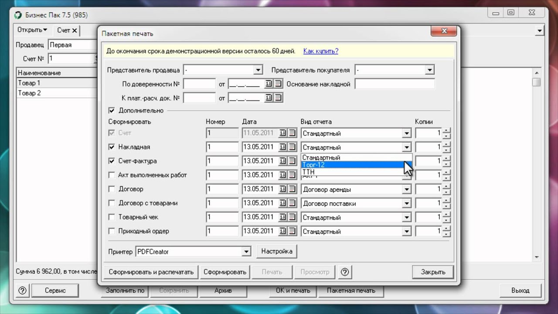Expand the Представитель покупателя dropdown
Image resolution: width=558 pixels, height=314 pixels.
pos(429,70)
